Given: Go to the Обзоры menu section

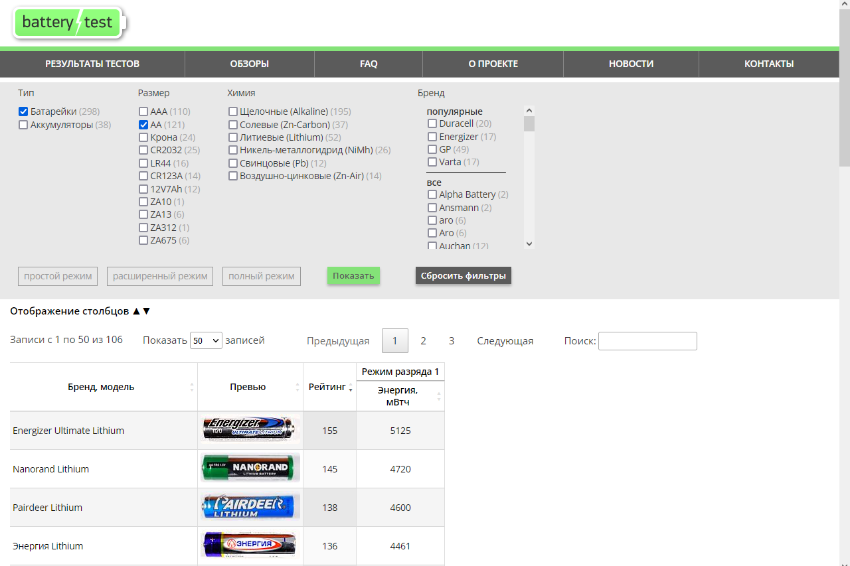Looking at the screenshot, I should [250, 64].
